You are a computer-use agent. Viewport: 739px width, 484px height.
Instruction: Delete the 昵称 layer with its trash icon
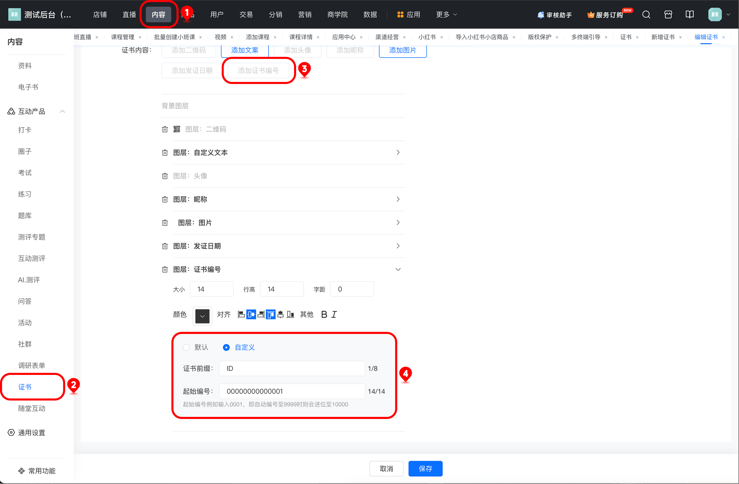(165, 199)
